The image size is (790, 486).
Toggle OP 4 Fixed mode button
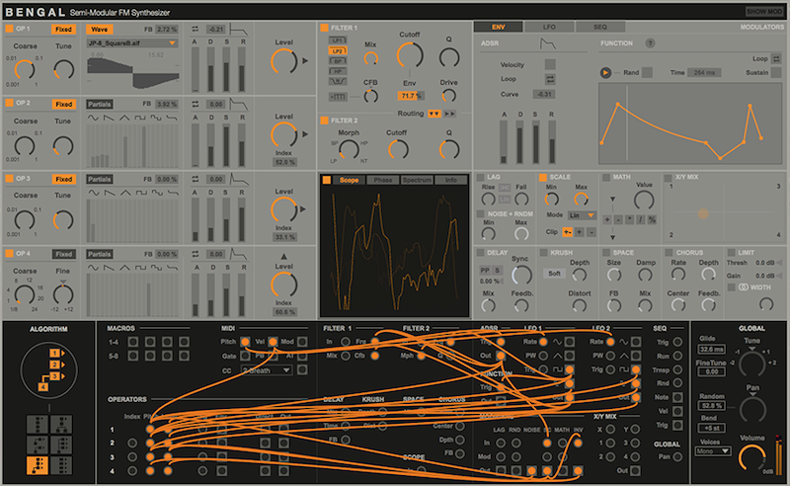click(x=63, y=254)
